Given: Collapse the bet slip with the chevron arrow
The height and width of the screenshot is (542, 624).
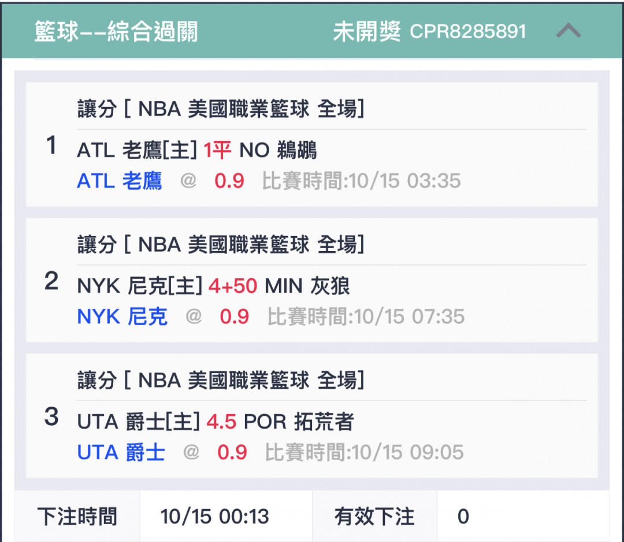Looking at the screenshot, I should point(569,31).
